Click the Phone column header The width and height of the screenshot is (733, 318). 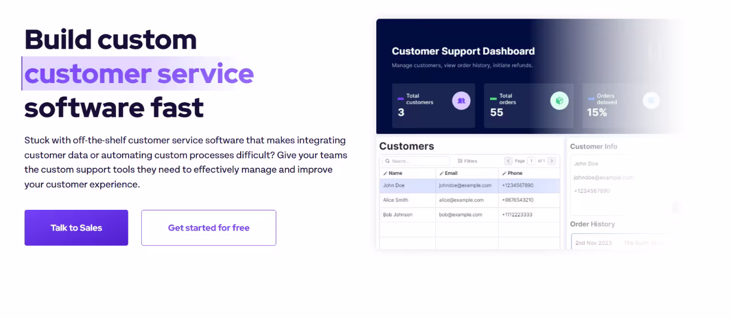click(x=529, y=173)
